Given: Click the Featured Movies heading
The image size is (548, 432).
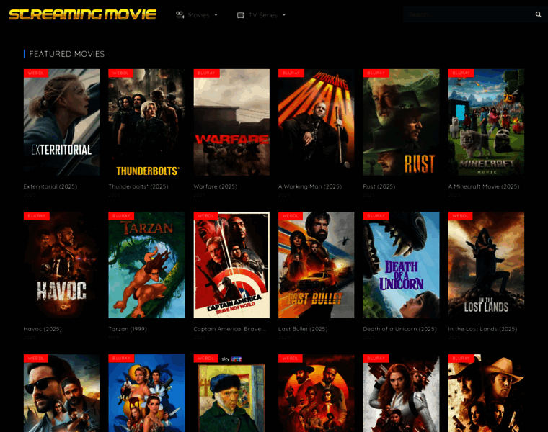Looking at the screenshot, I should pos(67,54).
